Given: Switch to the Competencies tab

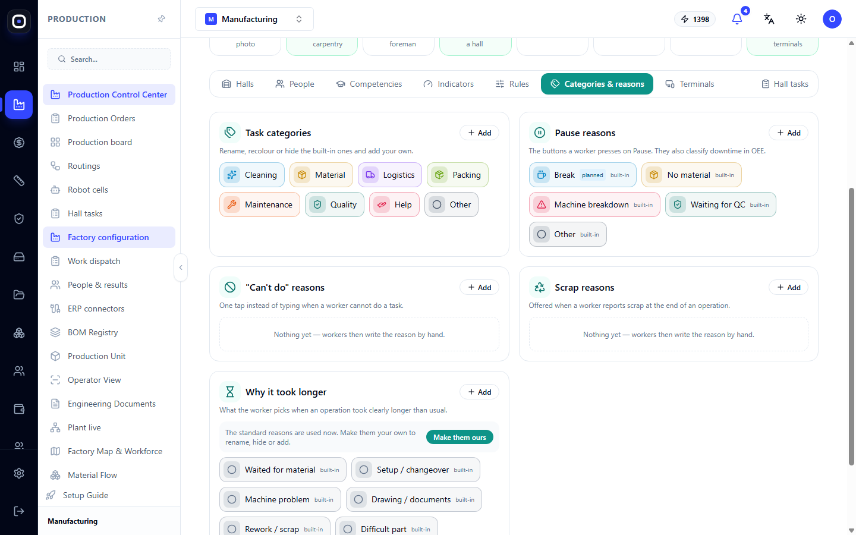Looking at the screenshot, I should tap(369, 84).
